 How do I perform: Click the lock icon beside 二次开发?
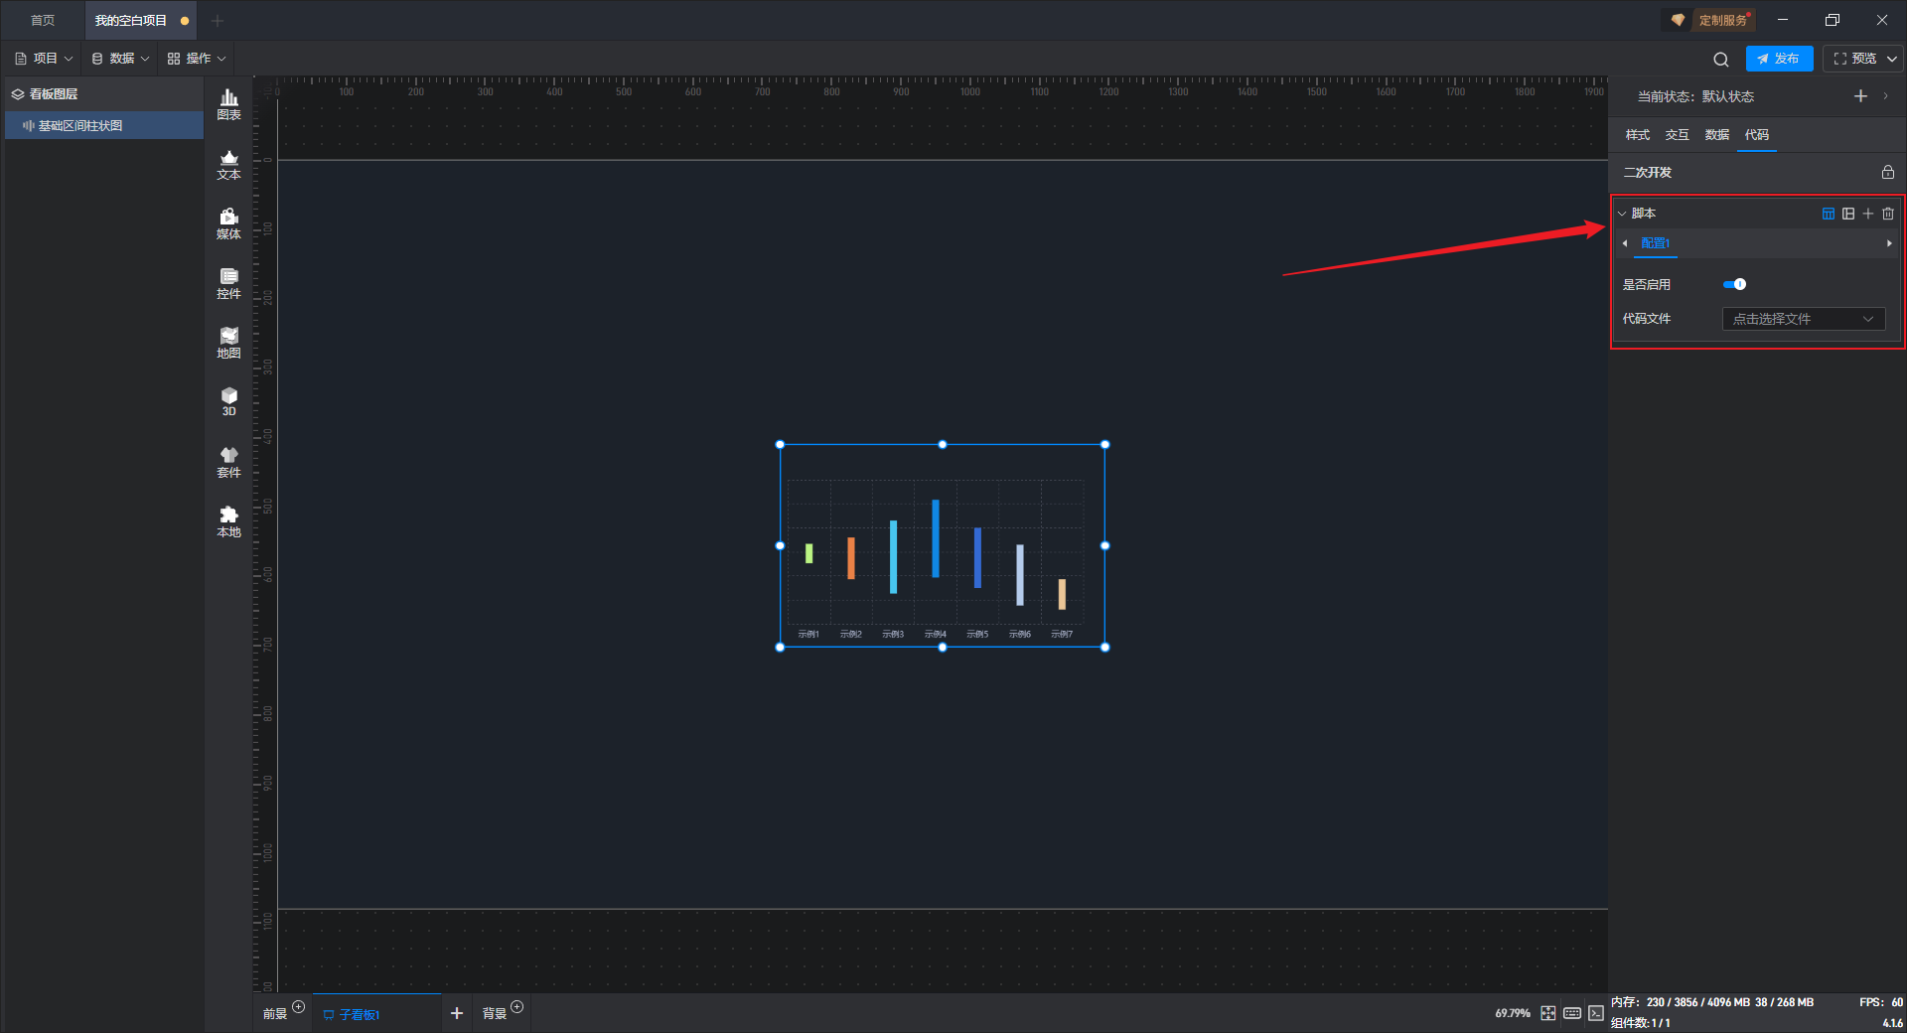click(x=1887, y=172)
